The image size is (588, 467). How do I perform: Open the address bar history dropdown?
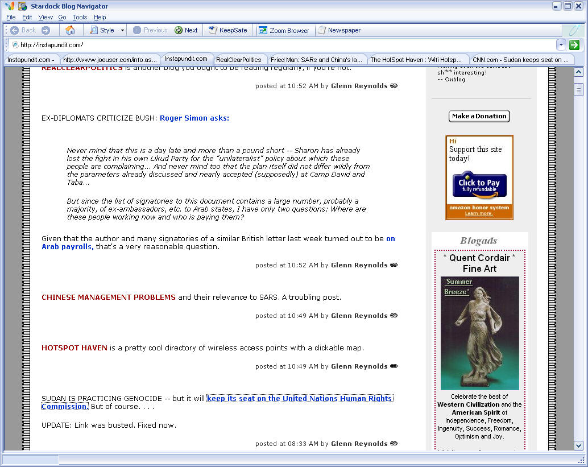pyautogui.click(x=561, y=45)
